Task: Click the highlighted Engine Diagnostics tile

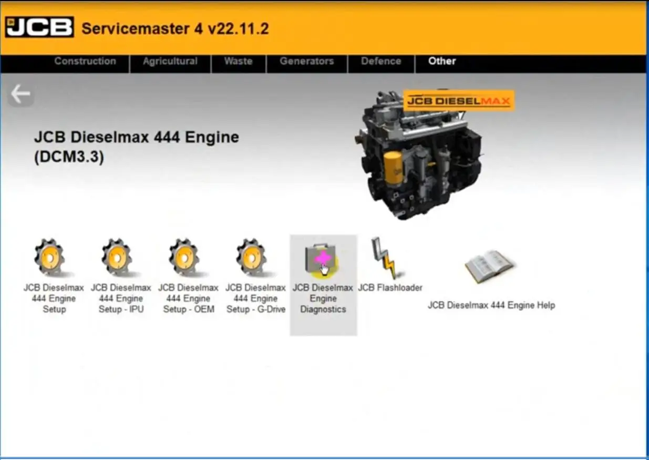Action: [x=322, y=284]
